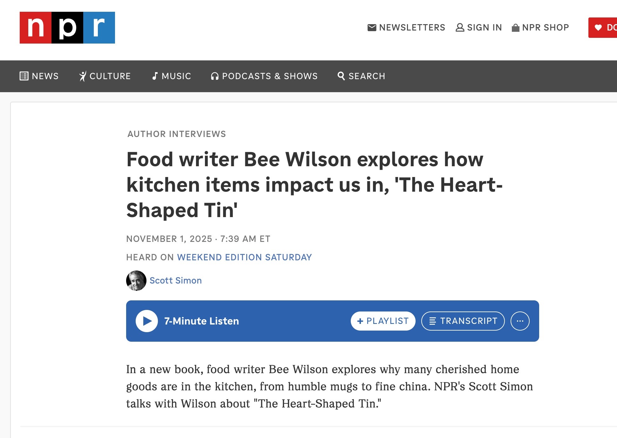Click the donate heart button
Viewport: 617px width, 438px height.
(x=603, y=28)
